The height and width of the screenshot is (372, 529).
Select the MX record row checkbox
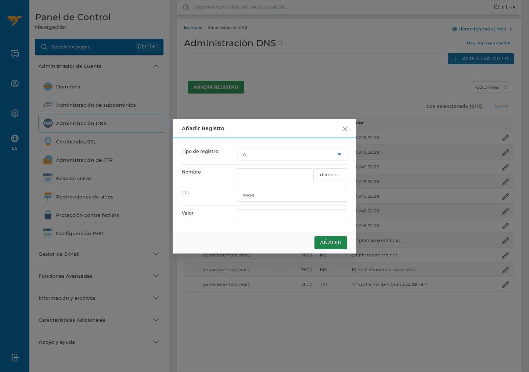[191, 270]
